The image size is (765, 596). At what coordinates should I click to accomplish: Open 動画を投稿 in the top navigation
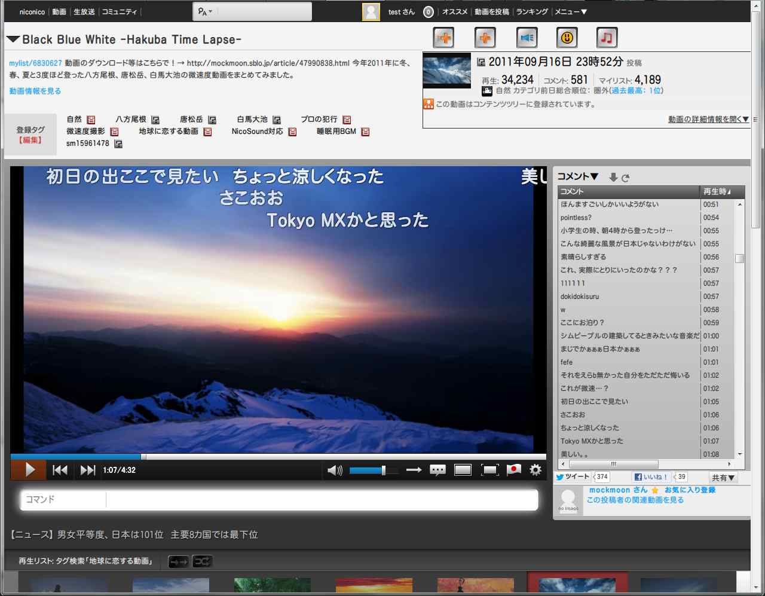click(x=492, y=12)
